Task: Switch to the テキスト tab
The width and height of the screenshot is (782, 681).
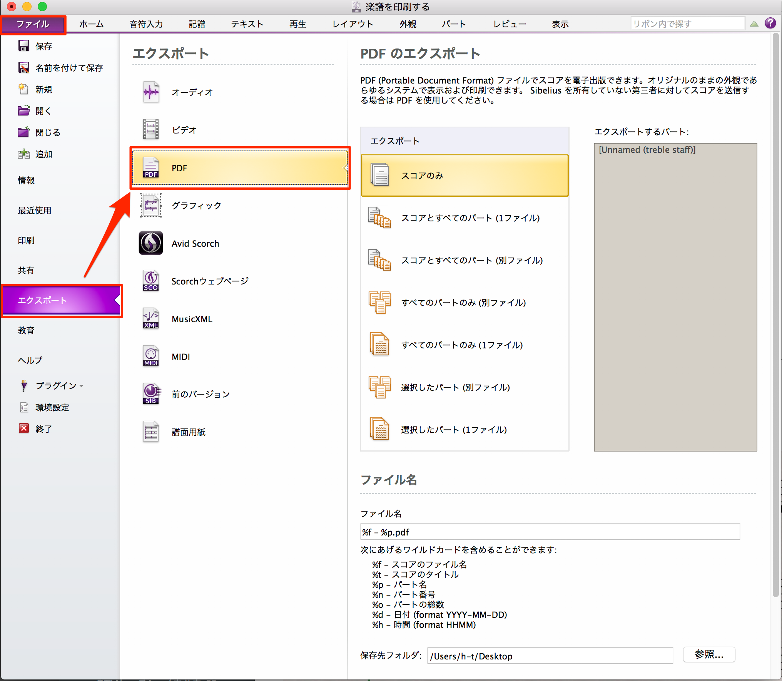Action: pyautogui.click(x=247, y=24)
